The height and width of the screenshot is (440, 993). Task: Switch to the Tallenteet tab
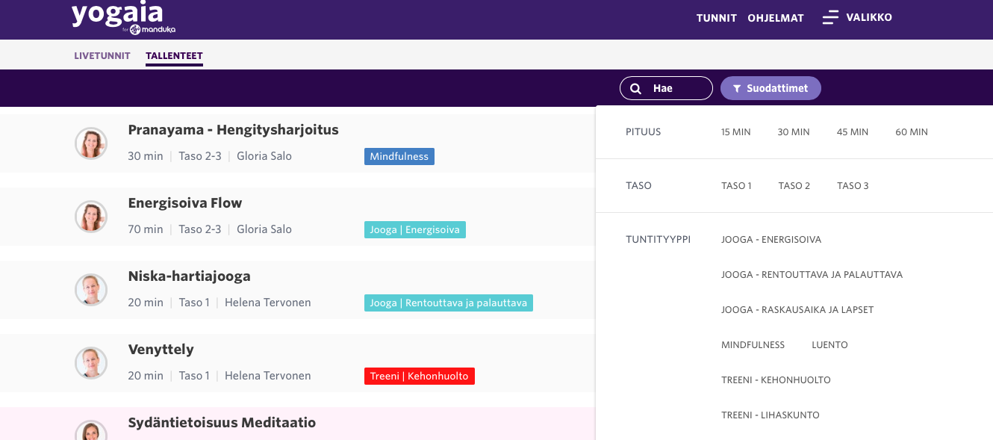[x=174, y=56]
